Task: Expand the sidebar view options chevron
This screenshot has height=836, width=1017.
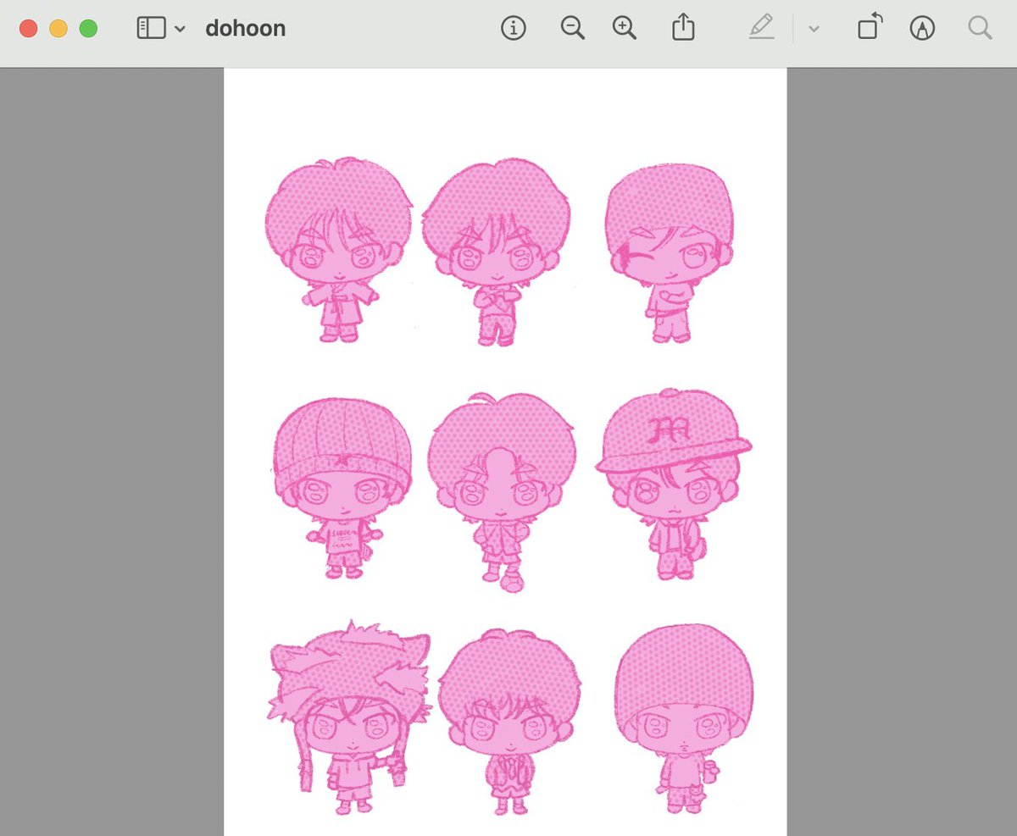Action: coord(180,29)
